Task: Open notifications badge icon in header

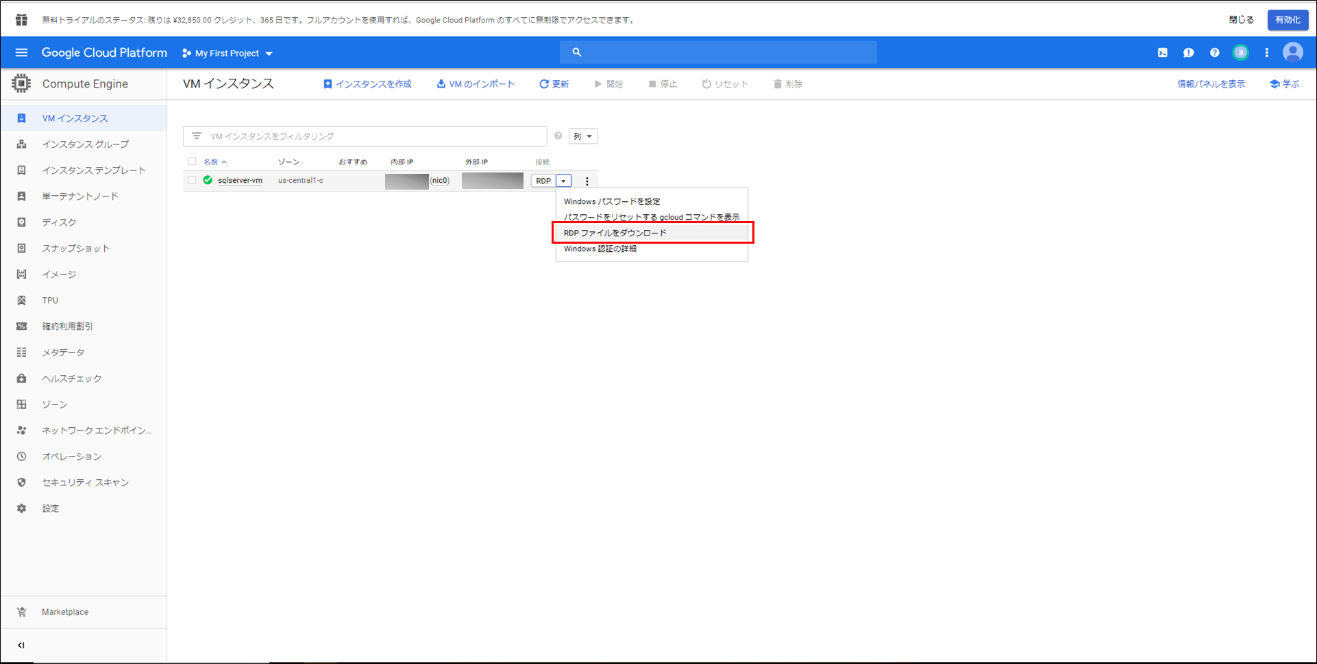Action: click(1240, 53)
